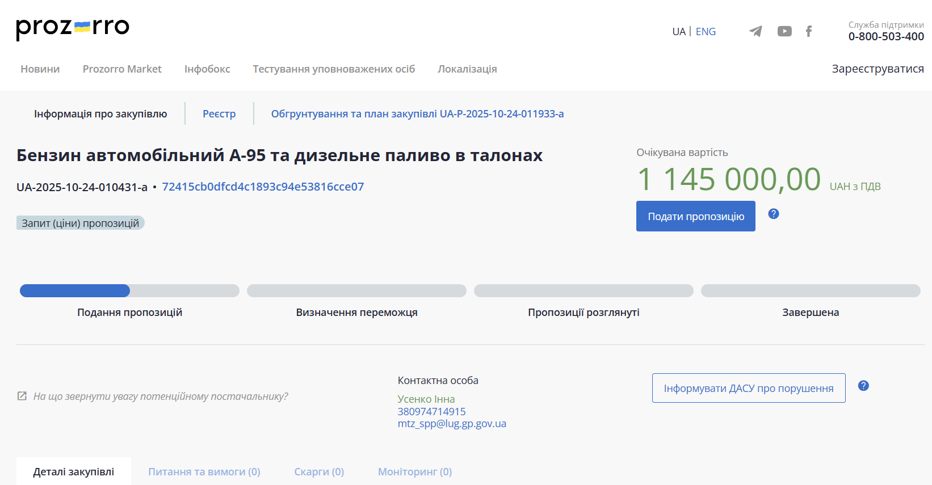Screen dimensions: 932x485
Task: Click help icon beside Подати пропозицію button
Action: coord(773,214)
